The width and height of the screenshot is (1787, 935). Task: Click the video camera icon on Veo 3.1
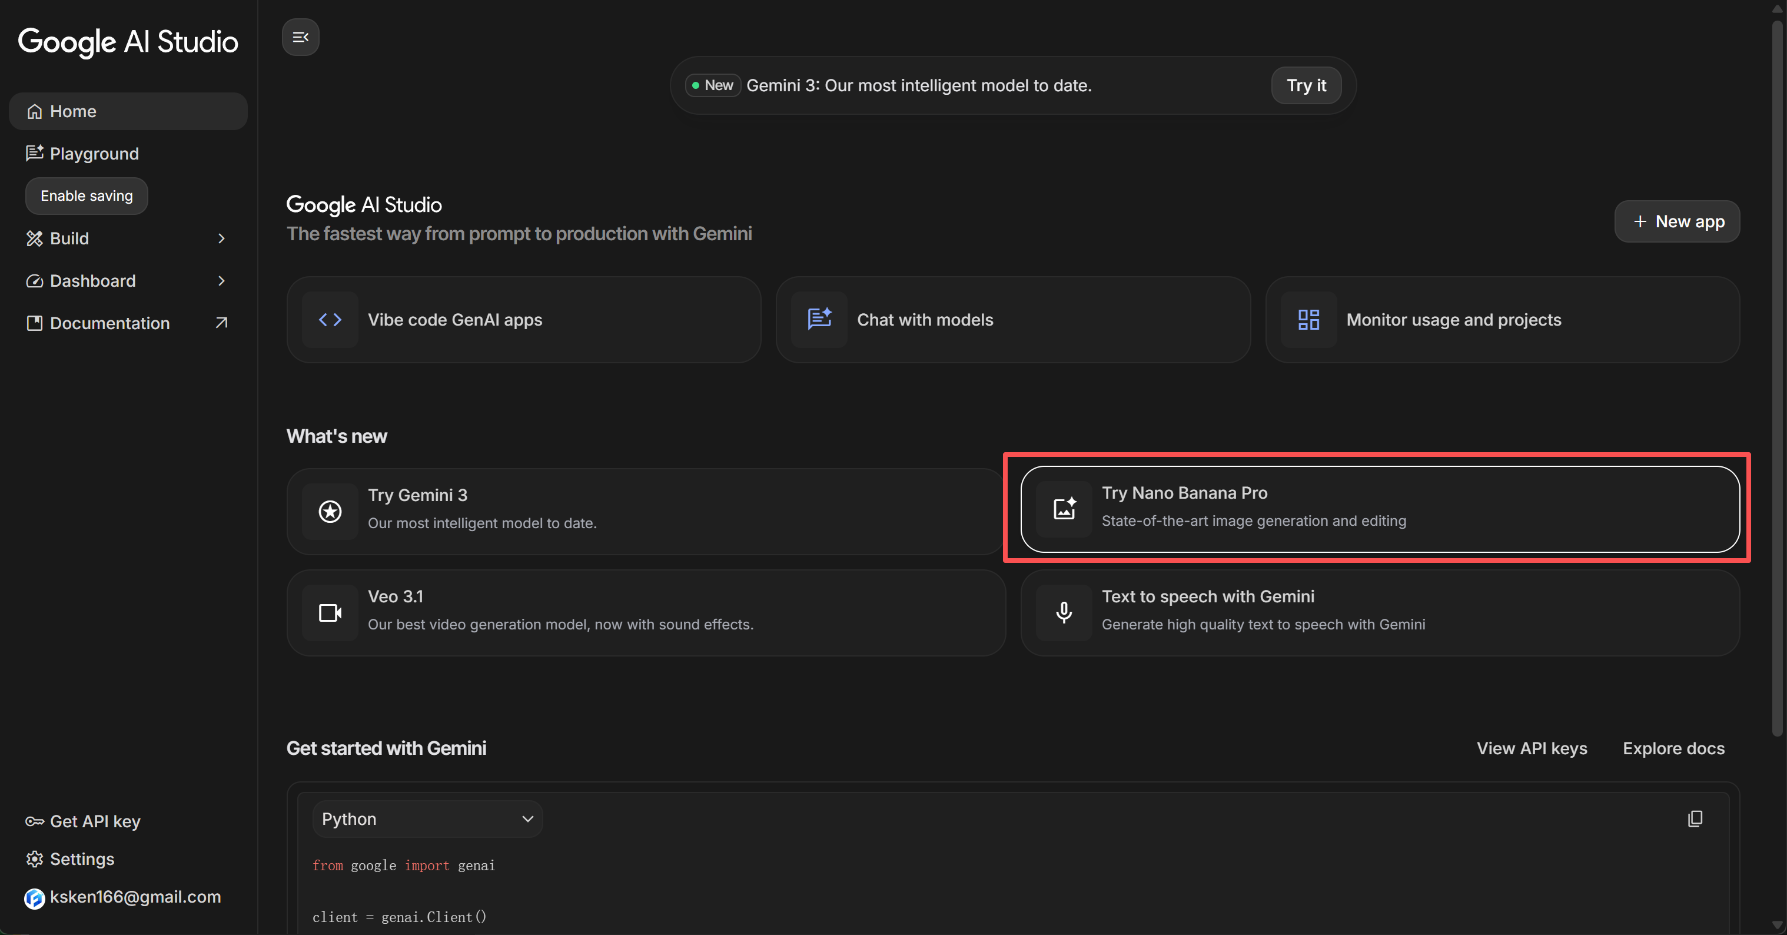(x=330, y=613)
